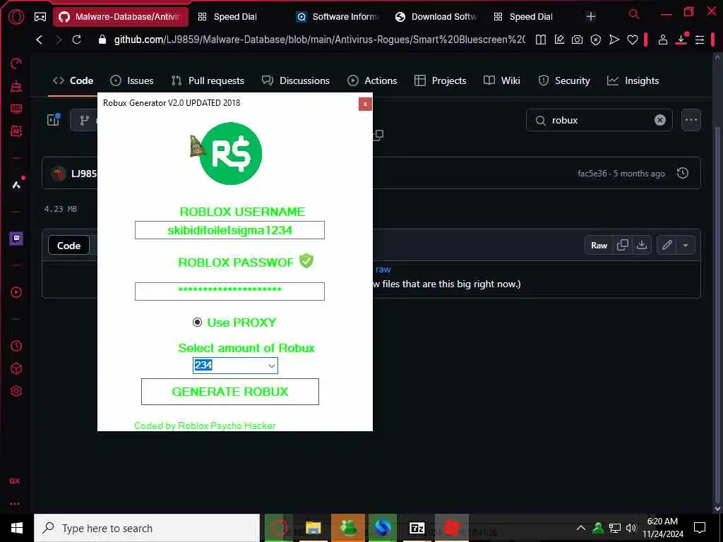The image size is (723, 542).
Task: Show hidden system tray icons chevron
Action: [581, 528]
